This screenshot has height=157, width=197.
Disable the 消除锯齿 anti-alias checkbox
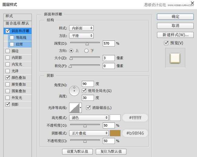coord(88,108)
